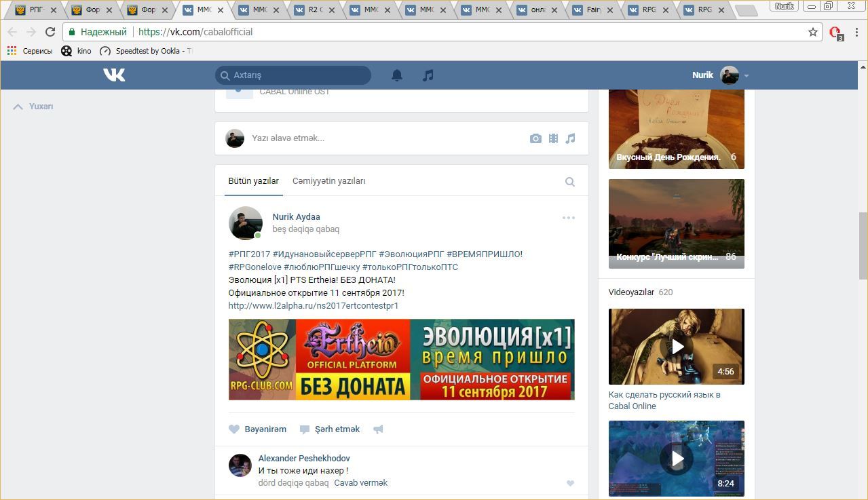
Task: Open the Videoyazılar section link
Action: 631,292
